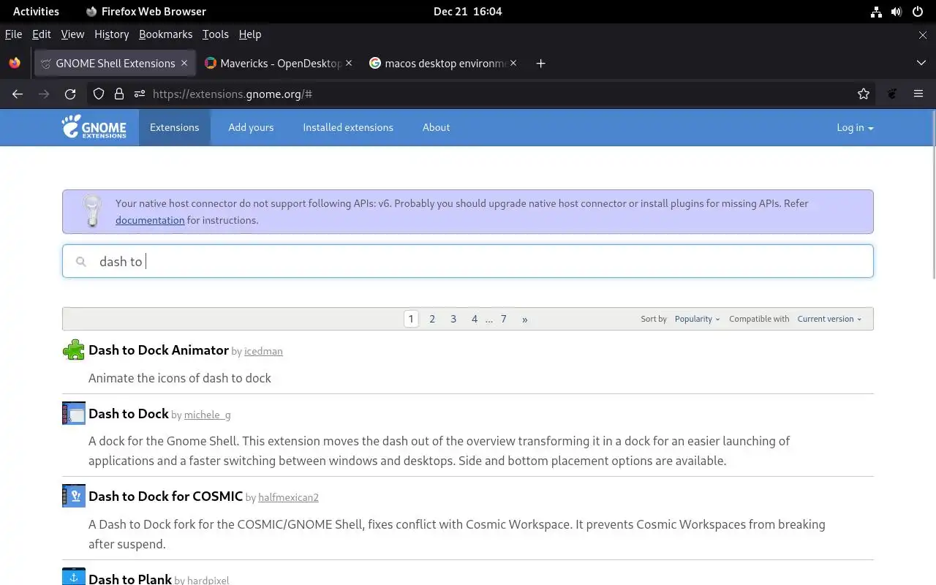Image resolution: width=936 pixels, height=585 pixels.
Task: Click the forward arrow button
Action: pos(44,94)
